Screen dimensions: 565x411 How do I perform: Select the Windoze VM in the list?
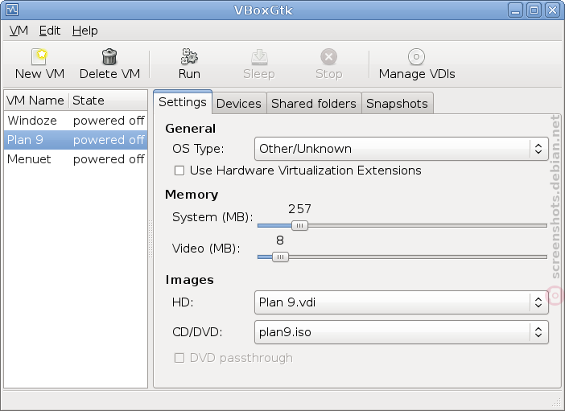(76, 121)
